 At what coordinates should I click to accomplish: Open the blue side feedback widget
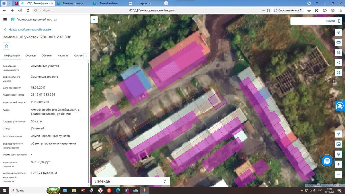click(340, 105)
